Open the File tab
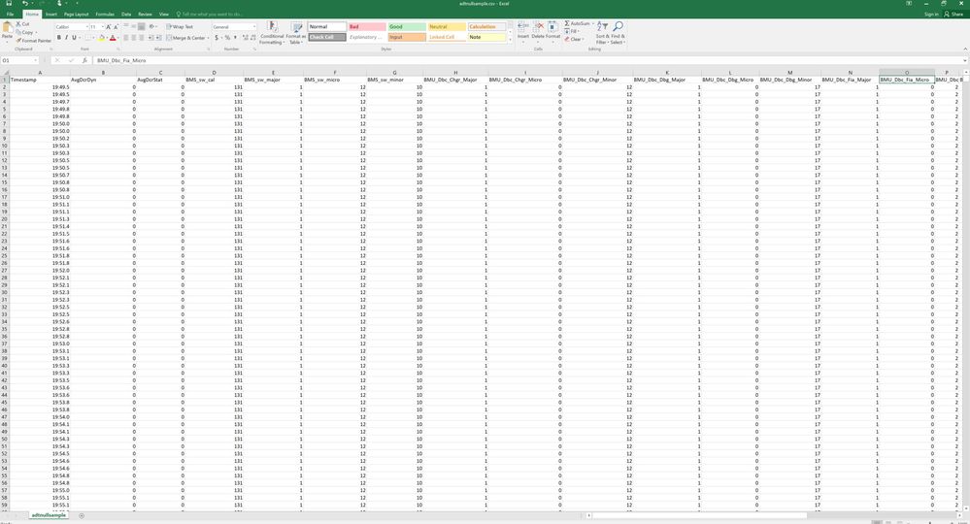This screenshot has height=524, width=970. [x=10, y=15]
